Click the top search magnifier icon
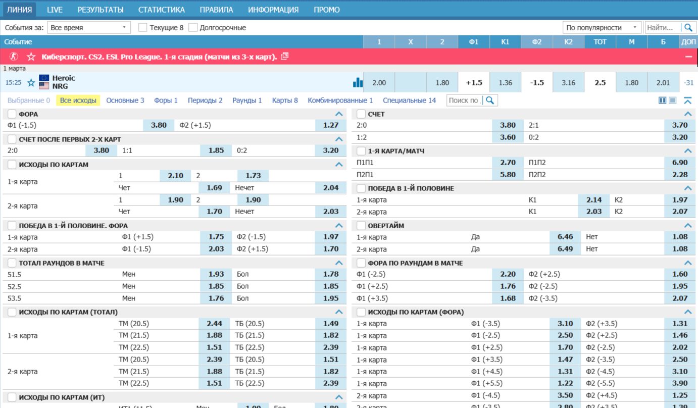698x408 pixels. [688, 28]
